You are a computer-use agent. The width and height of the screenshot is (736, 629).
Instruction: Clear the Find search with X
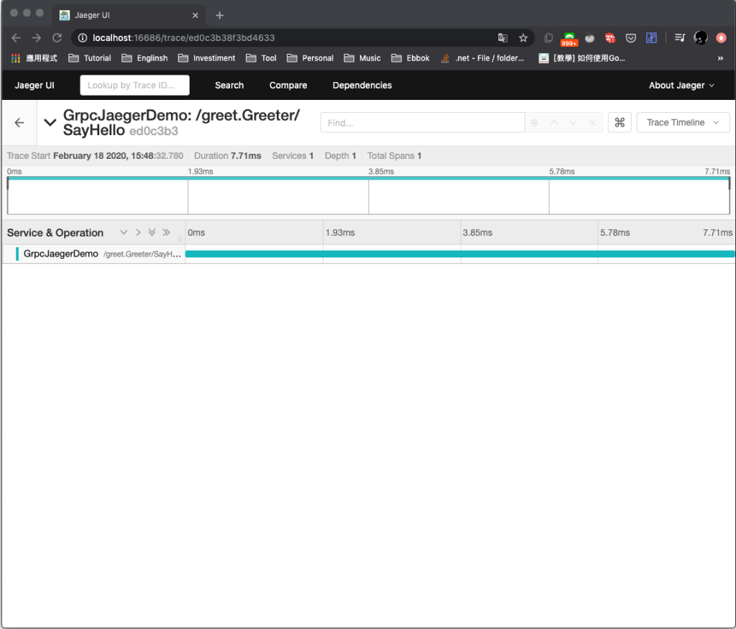(592, 122)
